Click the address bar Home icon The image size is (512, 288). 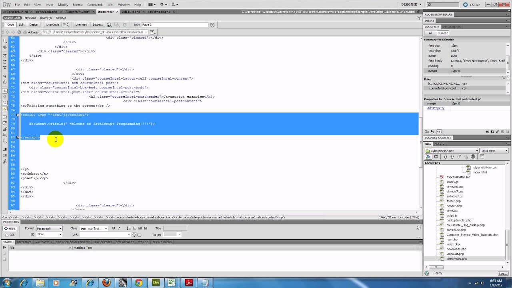[25, 32]
